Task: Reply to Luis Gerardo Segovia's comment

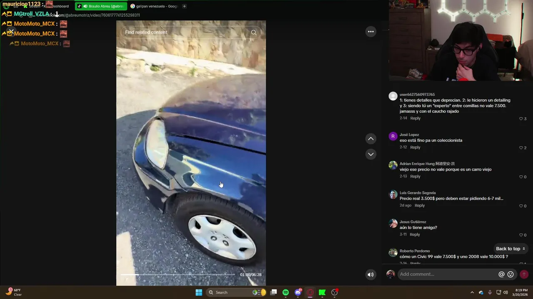Action: tap(419, 206)
